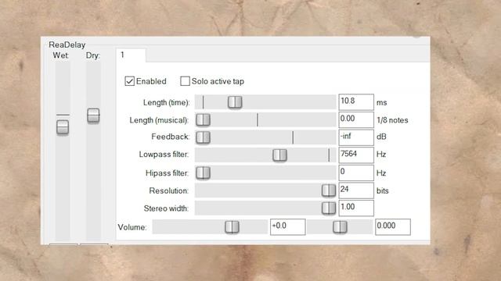
Task: Click the Length time field showing 10.8
Action: click(356, 102)
